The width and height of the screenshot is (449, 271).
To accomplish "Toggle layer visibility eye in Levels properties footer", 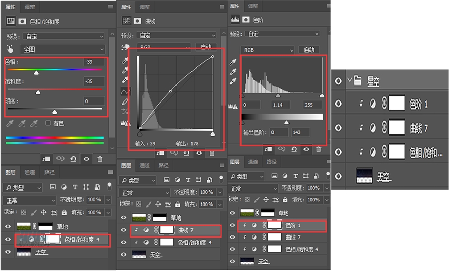I will tap(306, 149).
